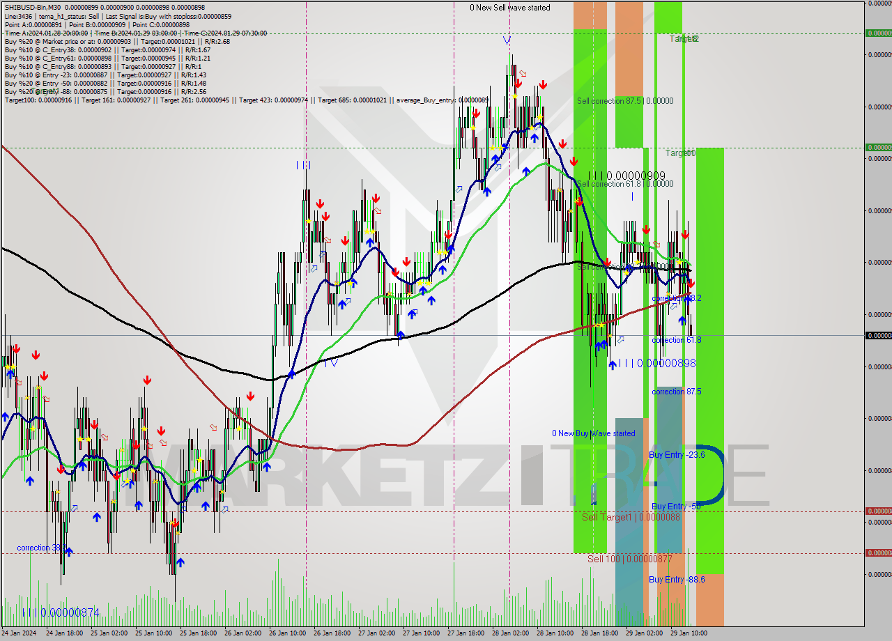Click the 'Target100: 0.00000916' targets line
The width and height of the screenshot is (892, 641).
[x=246, y=100]
